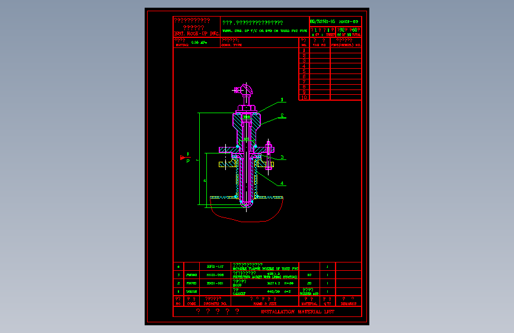Click the 'PIPE(VESSEL) NO.' column header

point(346,45)
